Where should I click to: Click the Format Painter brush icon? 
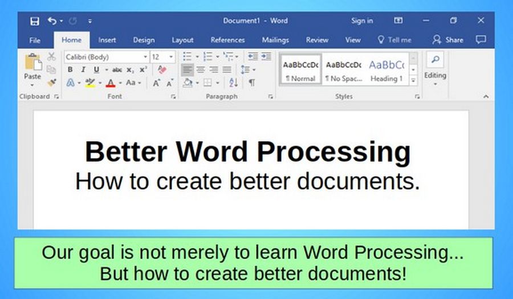[x=51, y=82]
